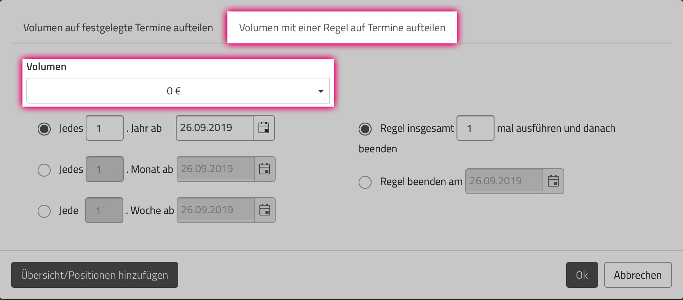Select the 'Jede . Woche ab' radio button
Screen dimensions: 683x300
(44, 211)
